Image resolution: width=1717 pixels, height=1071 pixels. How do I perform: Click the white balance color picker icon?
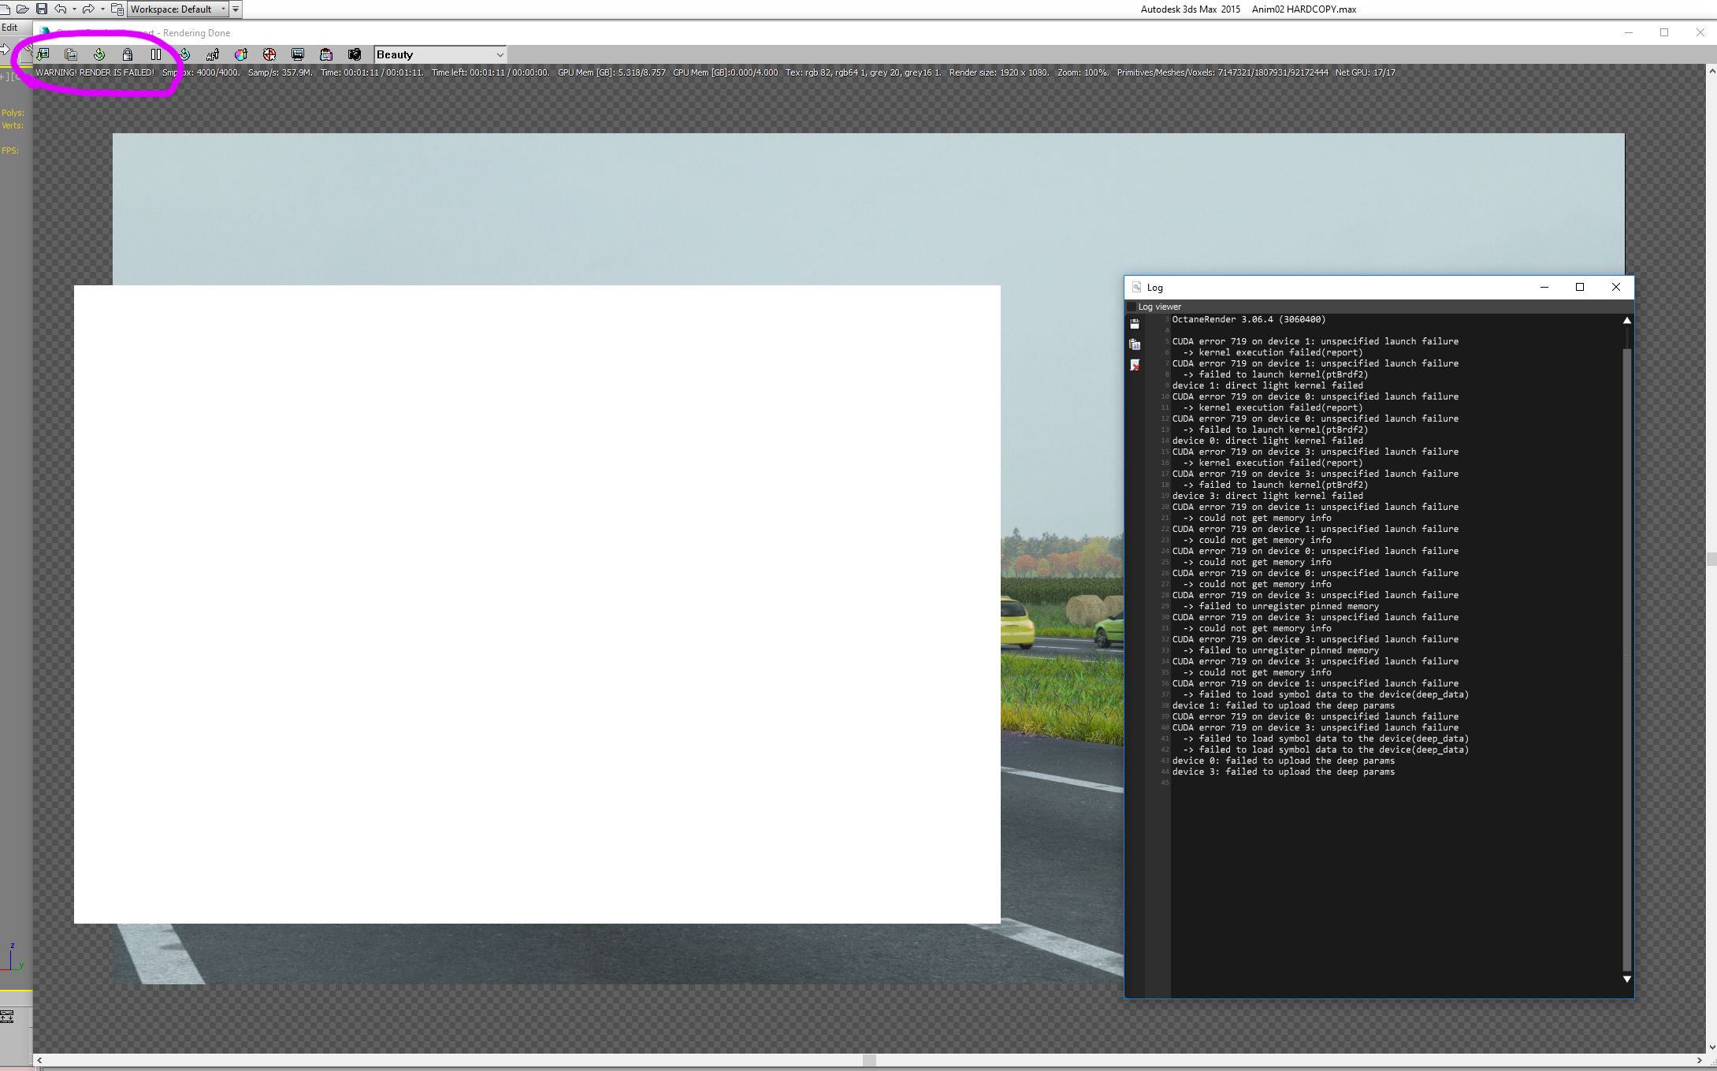pyautogui.click(x=241, y=54)
